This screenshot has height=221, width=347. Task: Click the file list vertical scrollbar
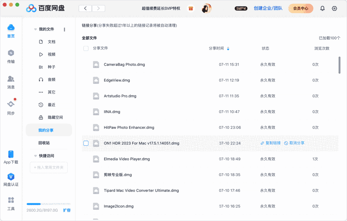tap(339, 65)
